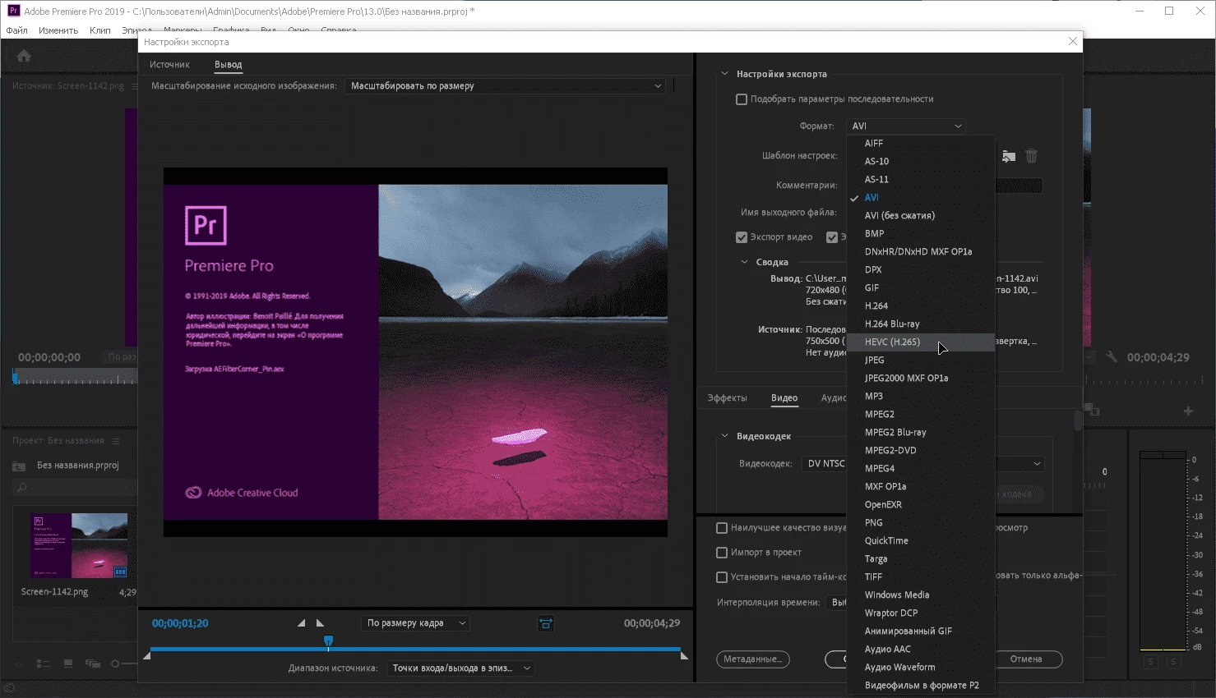This screenshot has width=1216, height=698.
Task: Collapse the Видеокодек section
Action: (x=724, y=436)
